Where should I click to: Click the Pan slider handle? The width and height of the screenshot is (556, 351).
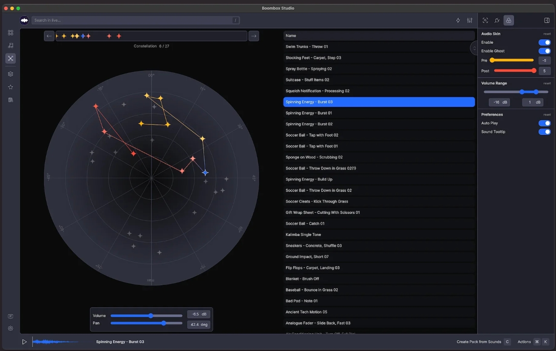point(164,323)
